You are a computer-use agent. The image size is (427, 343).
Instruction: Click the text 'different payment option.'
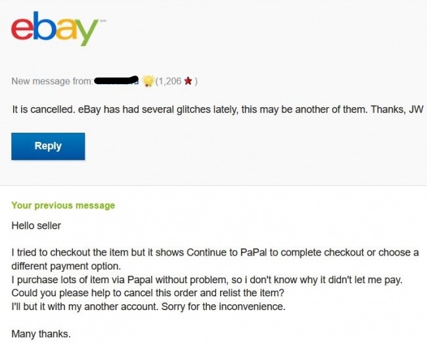(x=66, y=266)
